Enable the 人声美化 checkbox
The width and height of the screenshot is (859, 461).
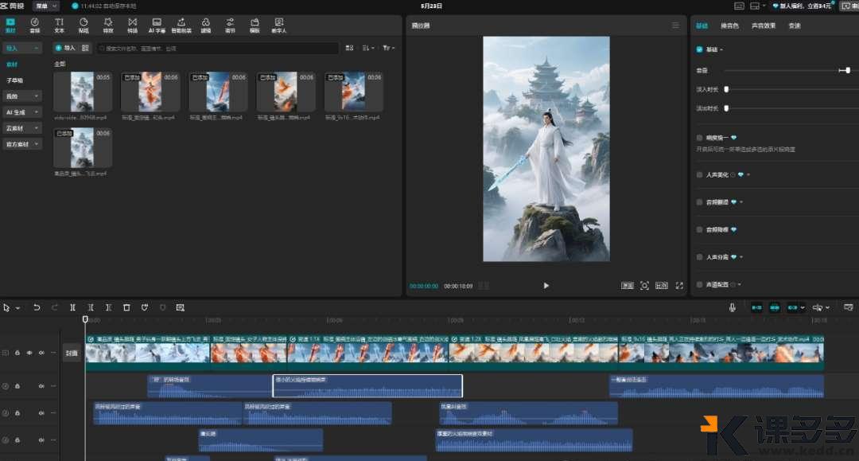tap(700, 175)
